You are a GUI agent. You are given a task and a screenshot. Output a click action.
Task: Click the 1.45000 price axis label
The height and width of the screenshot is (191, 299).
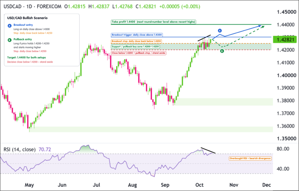tap(287, 12)
